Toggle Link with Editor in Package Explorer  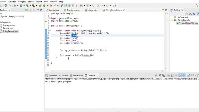pos(30,10)
